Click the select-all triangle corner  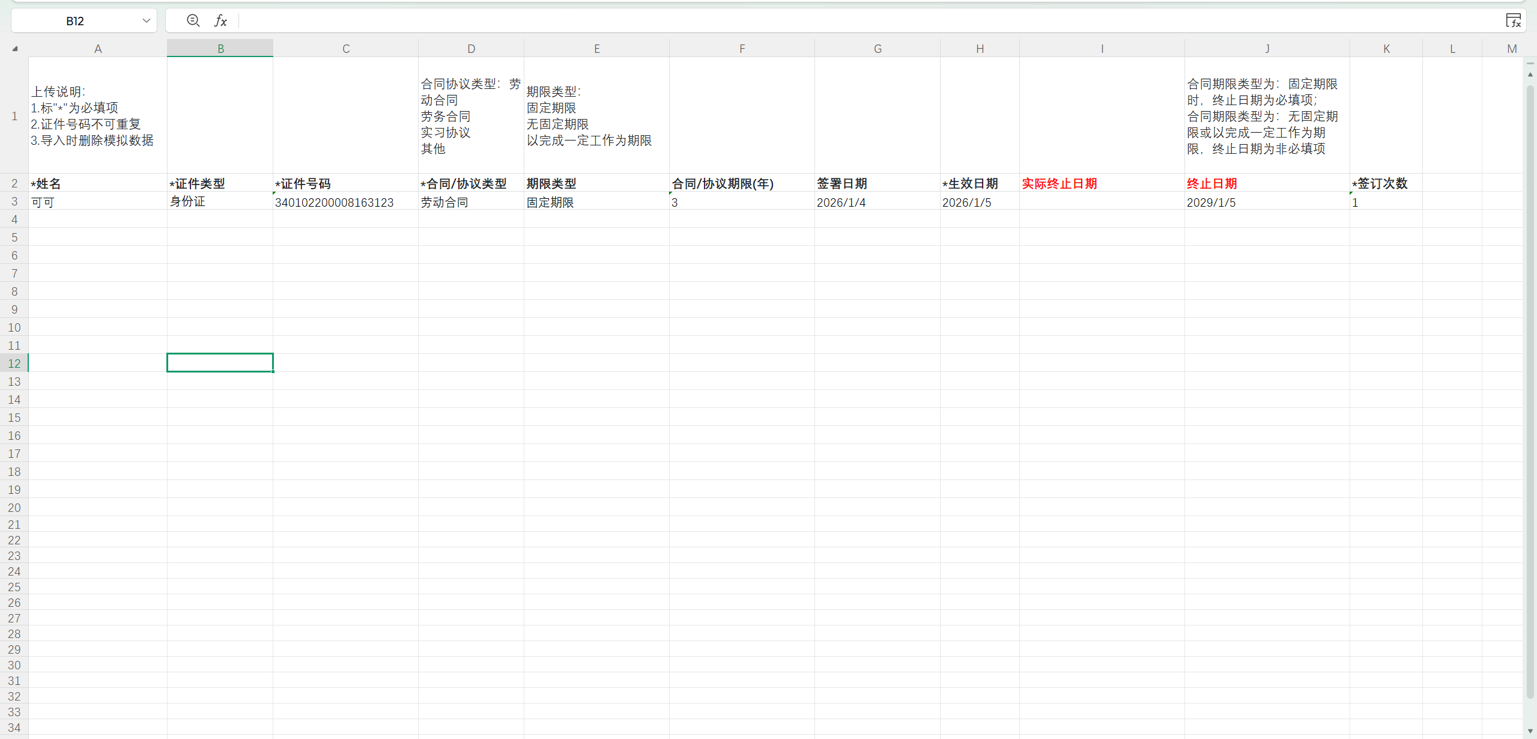tap(15, 49)
